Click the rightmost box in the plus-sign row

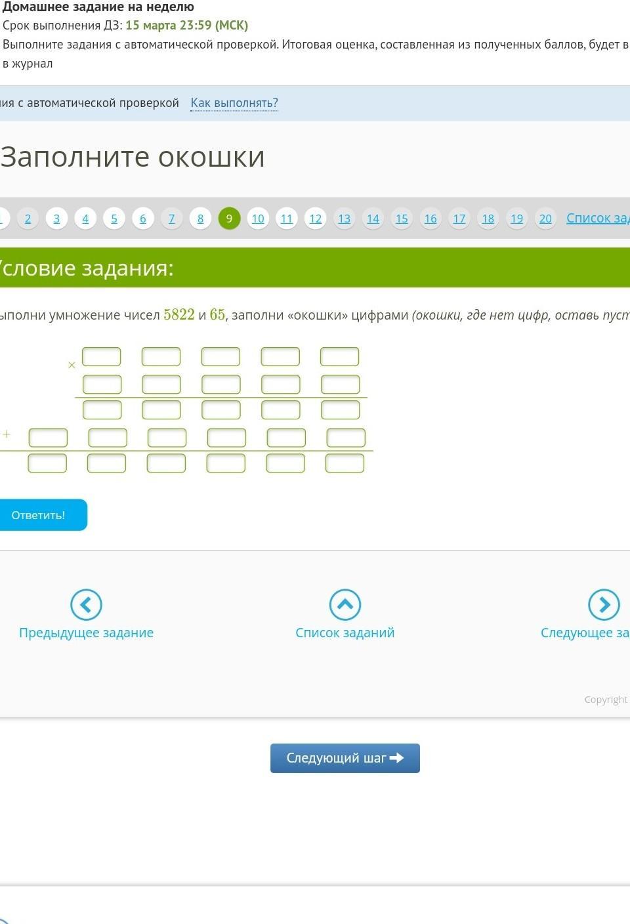tap(346, 438)
